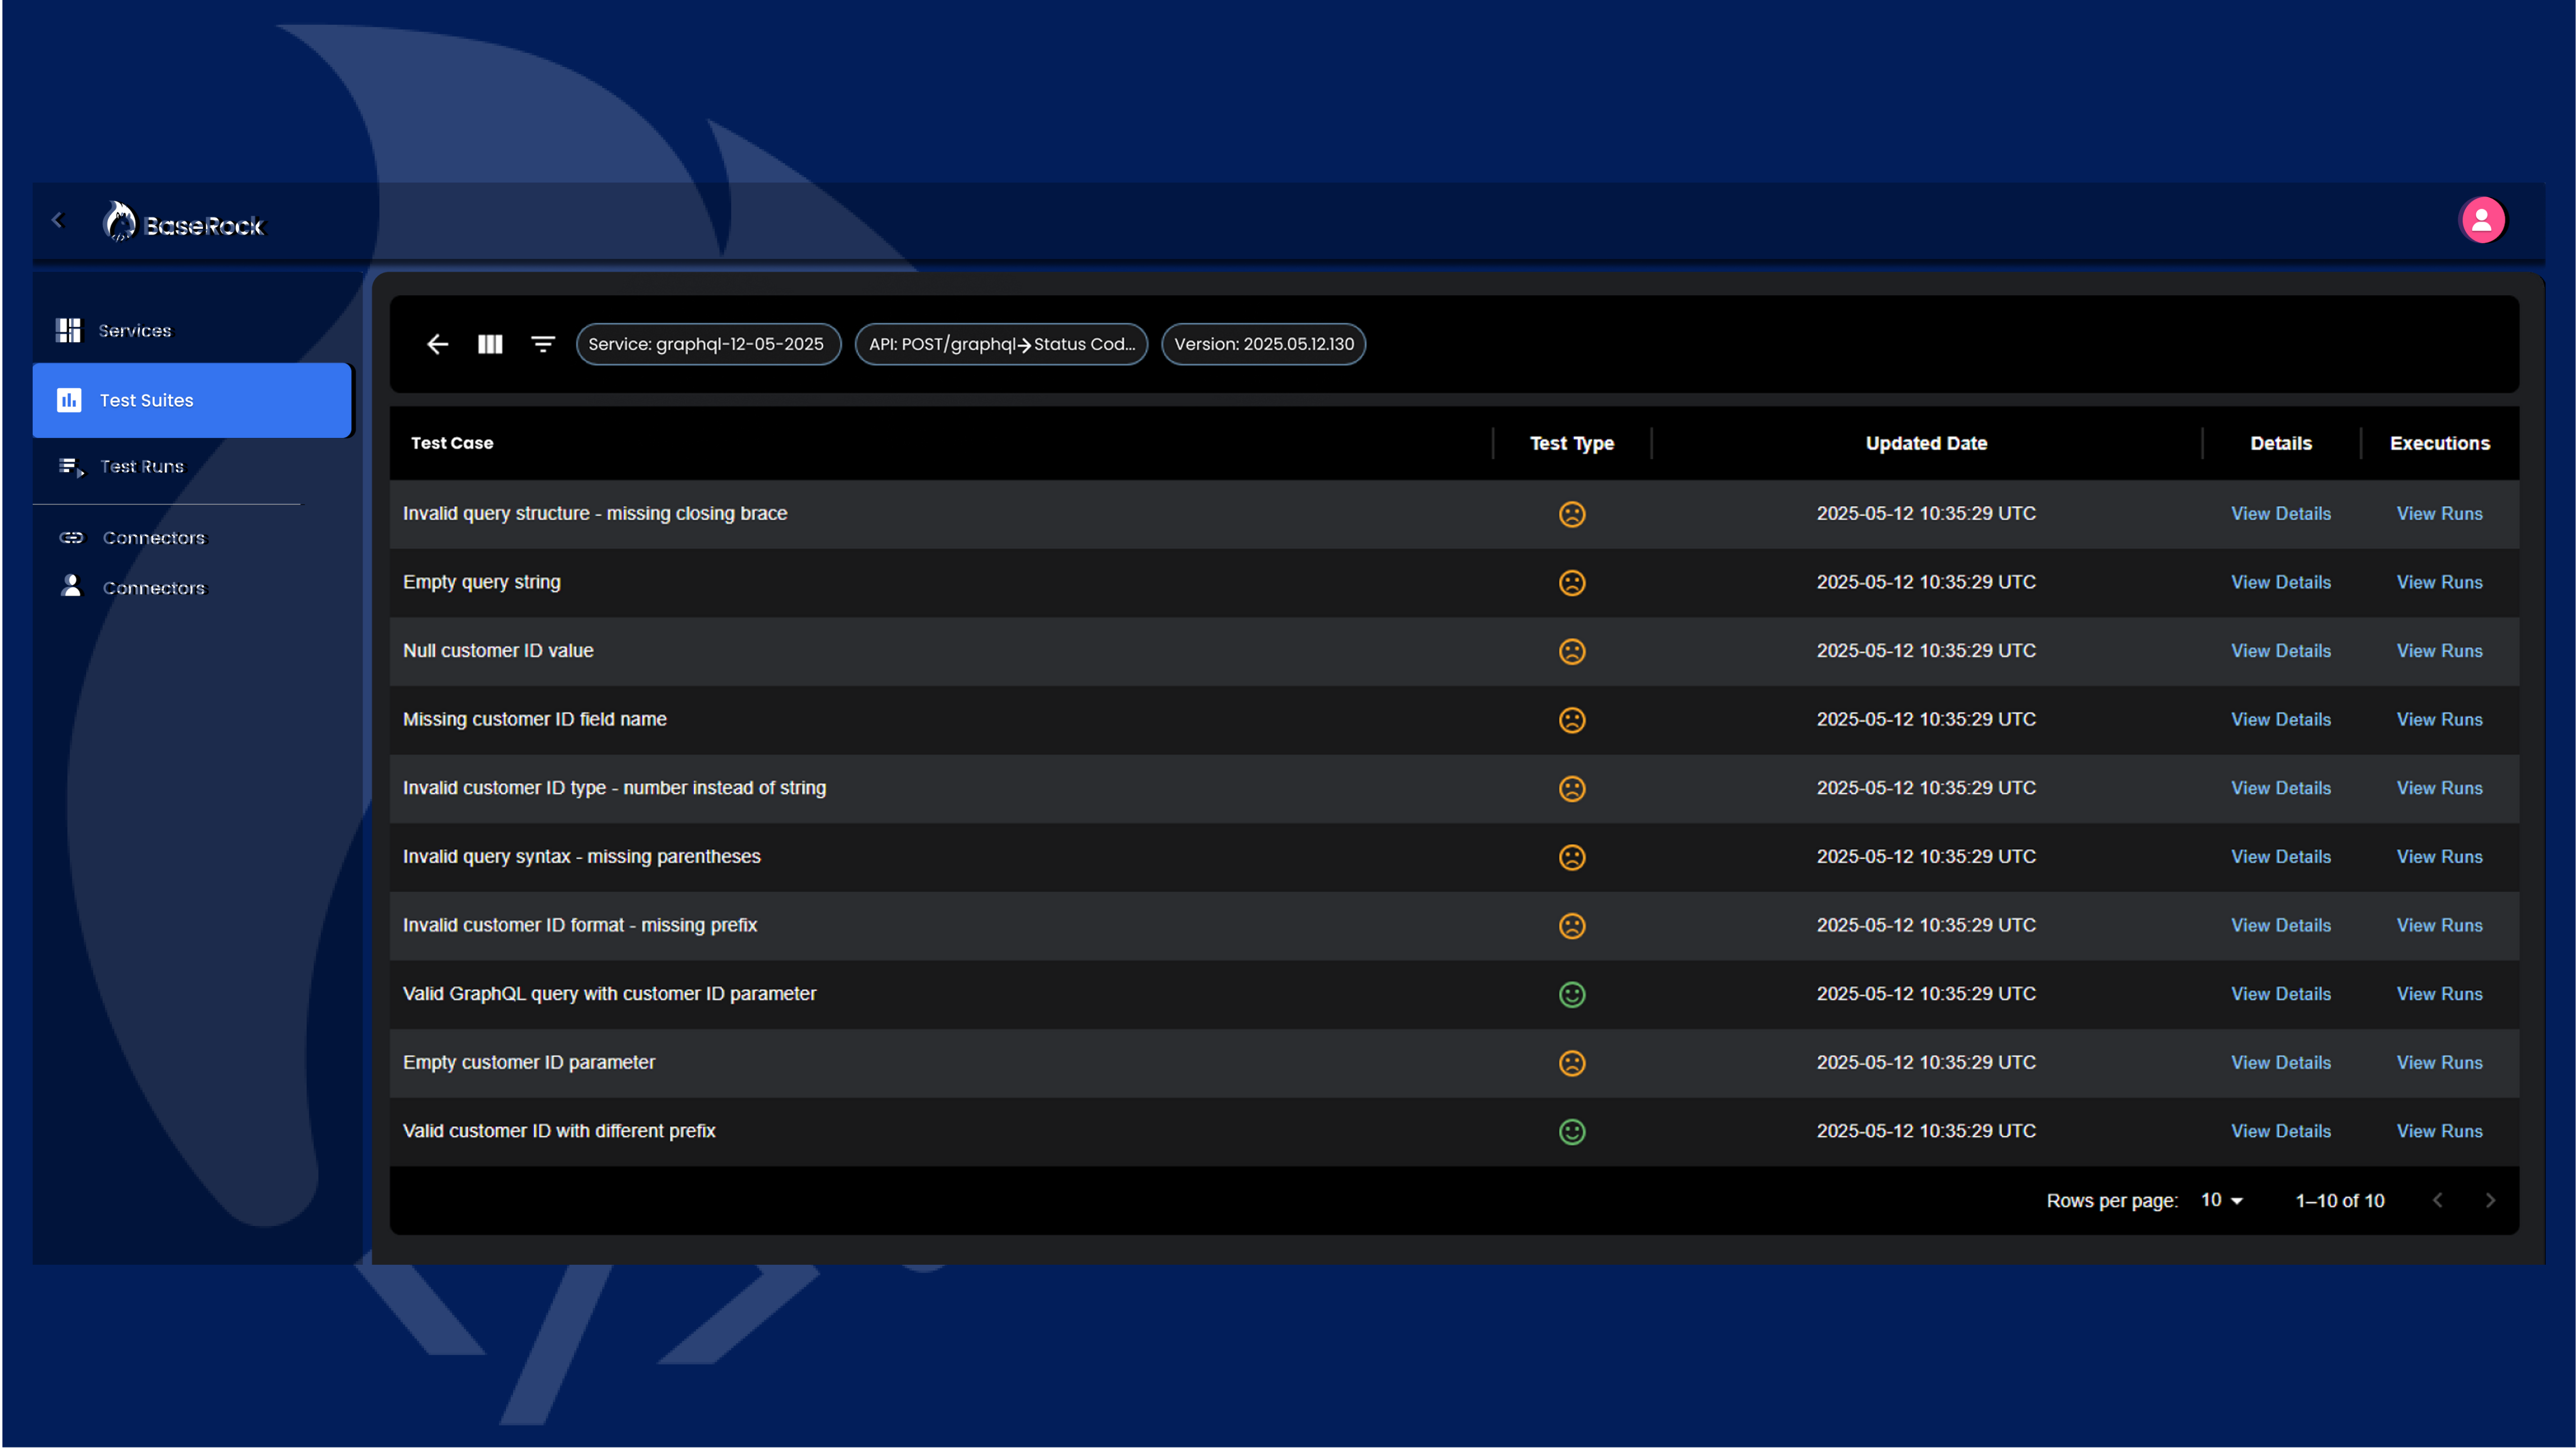Select 'Empty query string' test case text
The width and height of the screenshot is (2576, 1448).
click(x=481, y=582)
